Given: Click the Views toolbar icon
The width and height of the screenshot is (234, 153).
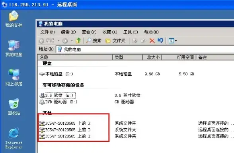Looking at the screenshot, I should 171,41.
